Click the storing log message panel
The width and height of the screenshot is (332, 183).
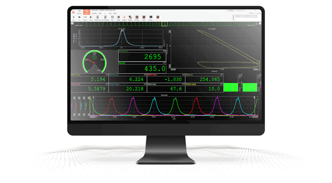248,17
